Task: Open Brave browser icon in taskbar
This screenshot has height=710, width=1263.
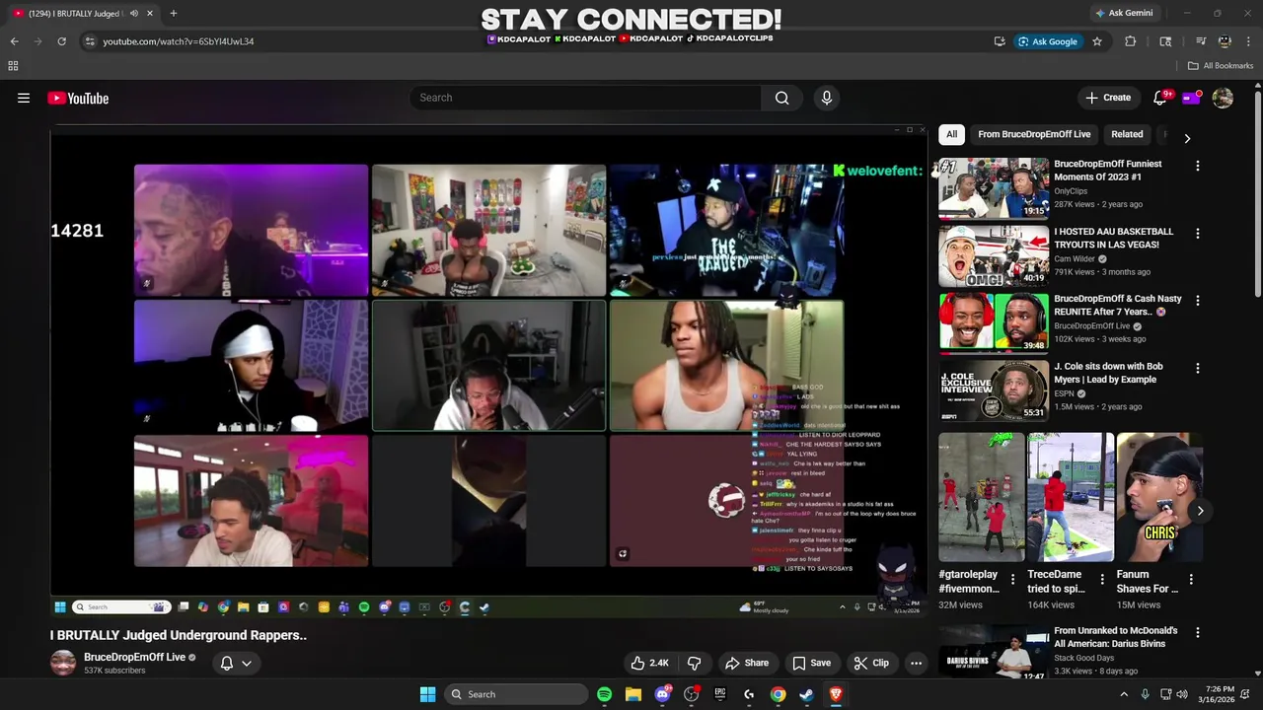Action: tap(836, 694)
